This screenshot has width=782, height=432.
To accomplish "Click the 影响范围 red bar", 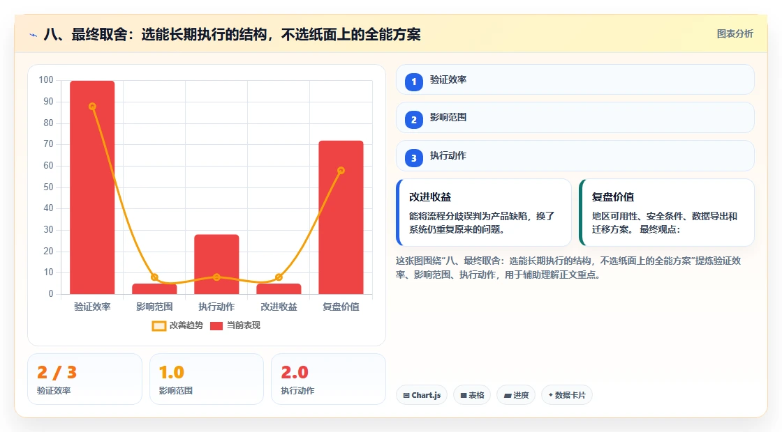I will (x=154, y=289).
